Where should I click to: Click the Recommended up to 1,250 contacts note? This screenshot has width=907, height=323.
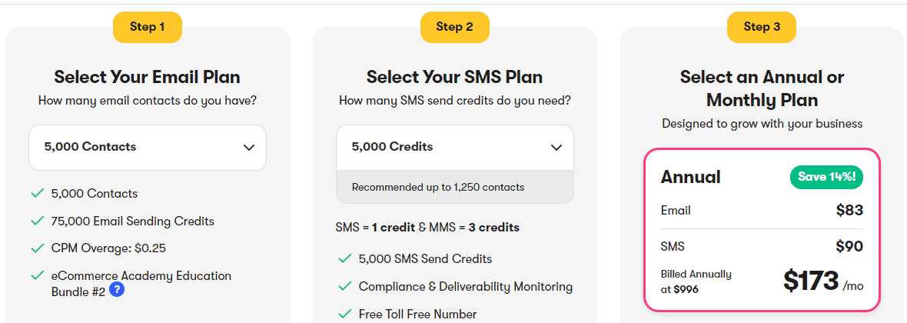pyautogui.click(x=438, y=187)
